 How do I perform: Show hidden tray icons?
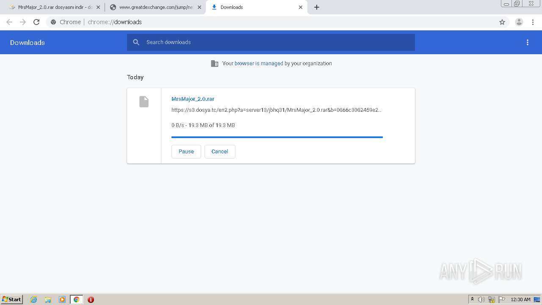[472, 299]
